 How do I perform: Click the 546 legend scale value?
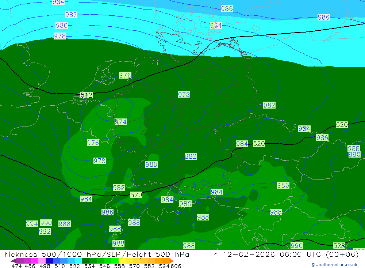point(104,266)
